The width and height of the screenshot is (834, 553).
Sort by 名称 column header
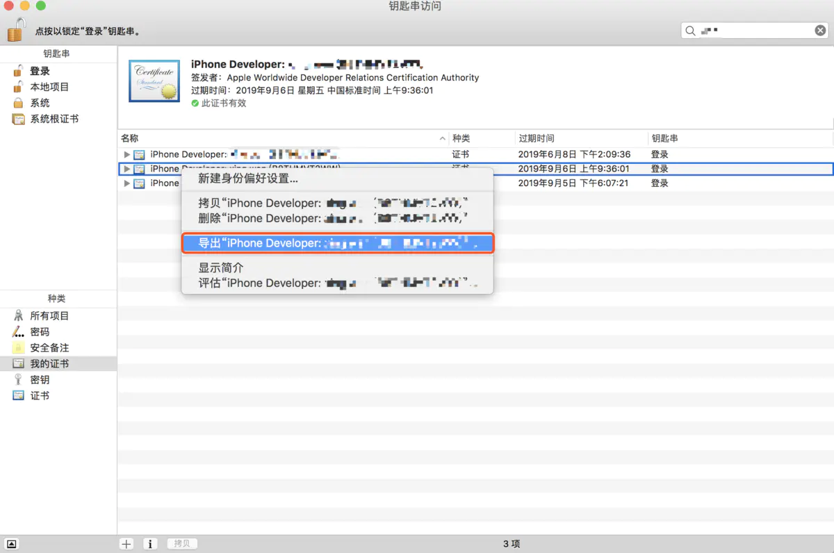click(129, 138)
